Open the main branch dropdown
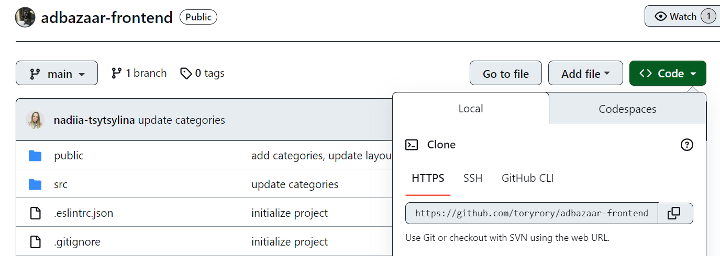This screenshot has width=720, height=256. tap(57, 73)
